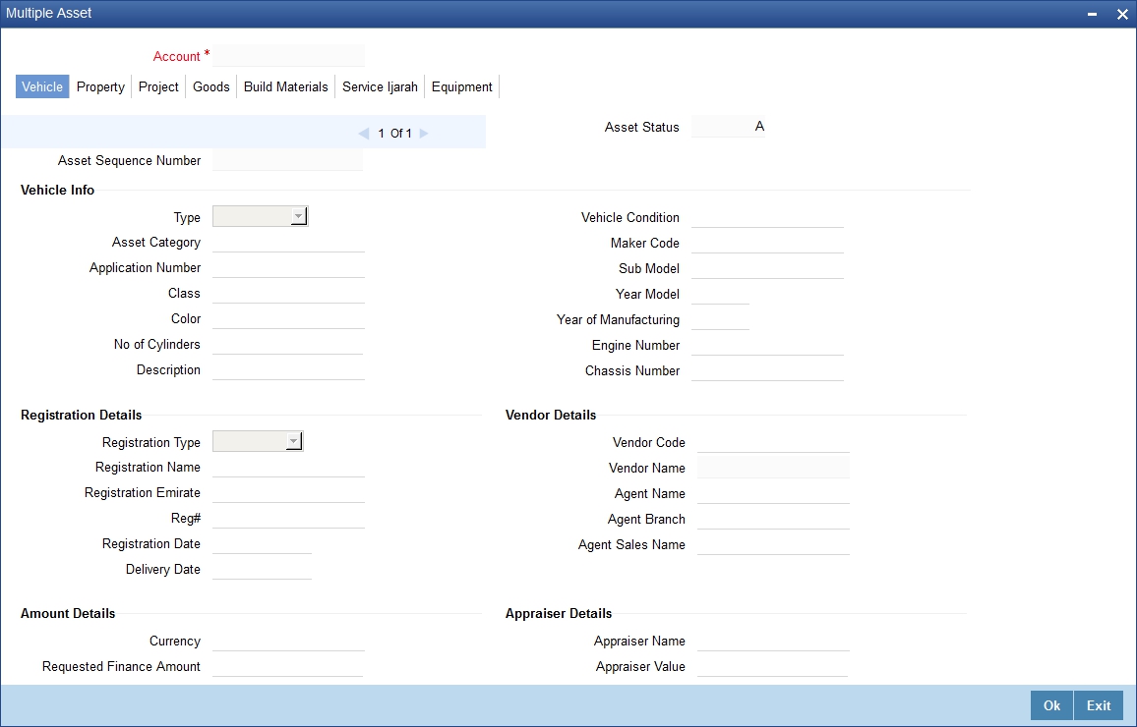Click the Class input field

point(288,293)
